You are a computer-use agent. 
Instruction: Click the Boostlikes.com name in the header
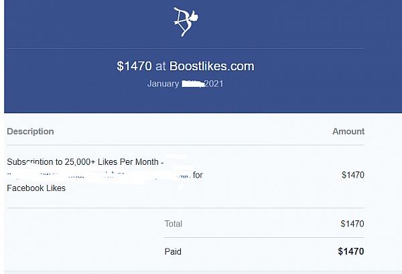click(x=212, y=66)
